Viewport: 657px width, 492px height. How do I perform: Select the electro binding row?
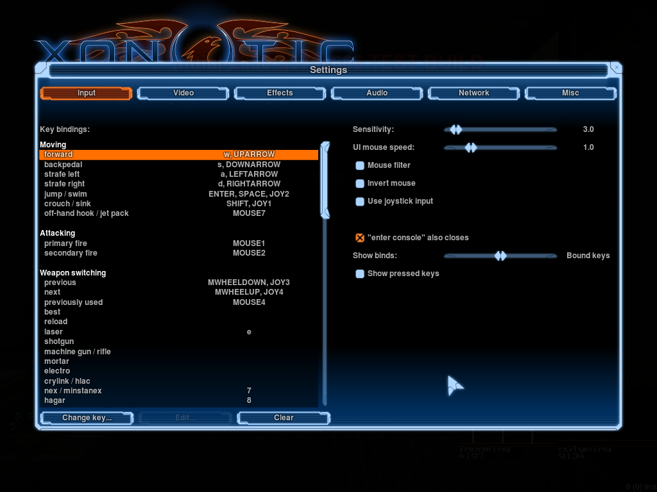point(179,371)
